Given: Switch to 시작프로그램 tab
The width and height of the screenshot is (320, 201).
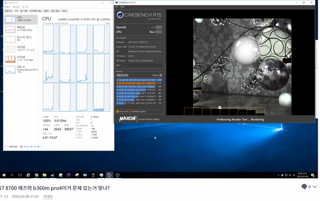Looking at the screenshot, I should point(35,11).
